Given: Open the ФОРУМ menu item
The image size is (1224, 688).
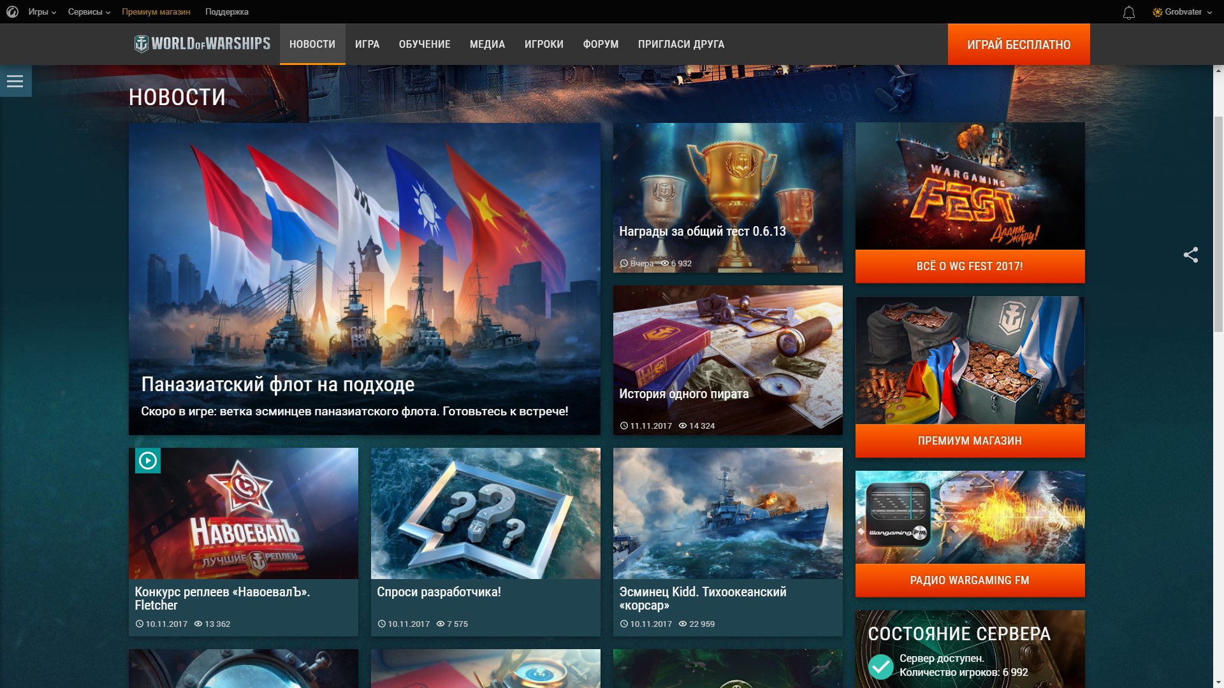Looking at the screenshot, I should [601, 44].
